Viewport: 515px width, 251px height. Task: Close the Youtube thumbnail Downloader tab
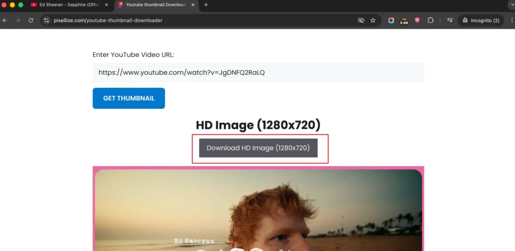(x=193, y=5)
